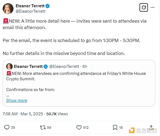Screen dimensions: 160x136
Task: Click the 99 reposts count
Action: [49, 128]
